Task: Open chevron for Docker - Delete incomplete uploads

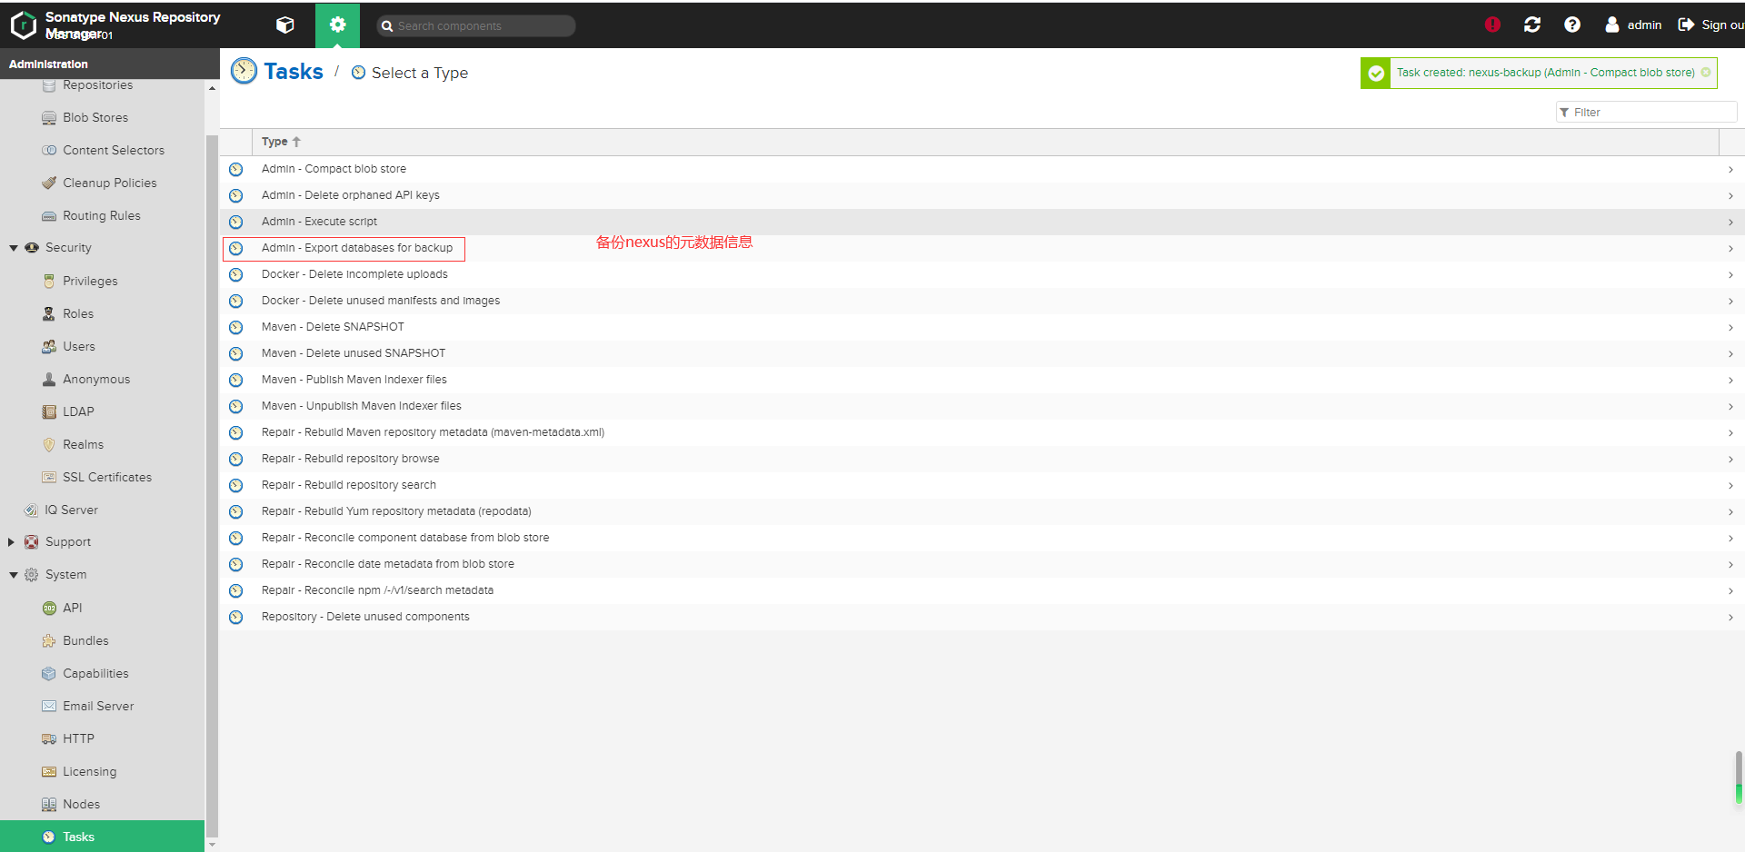Action: [x=1730, y=275]
